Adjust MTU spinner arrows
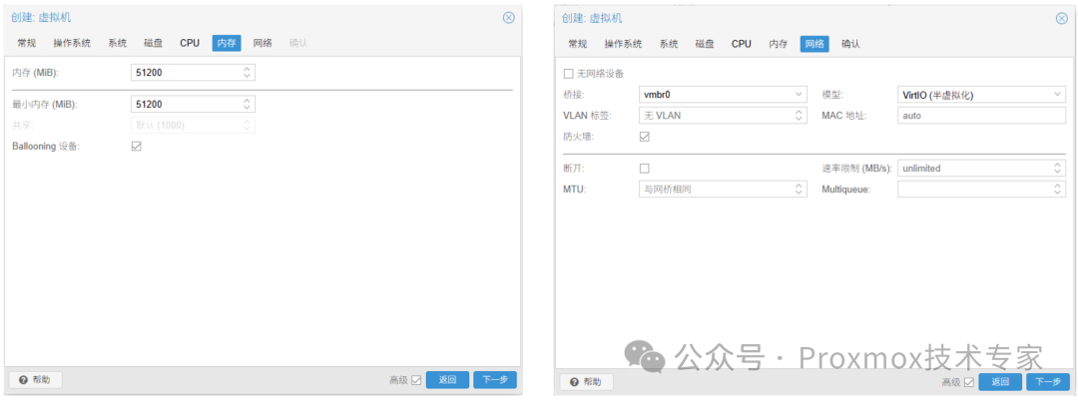This screenshot has height=401, width=1078. point(799,189)
